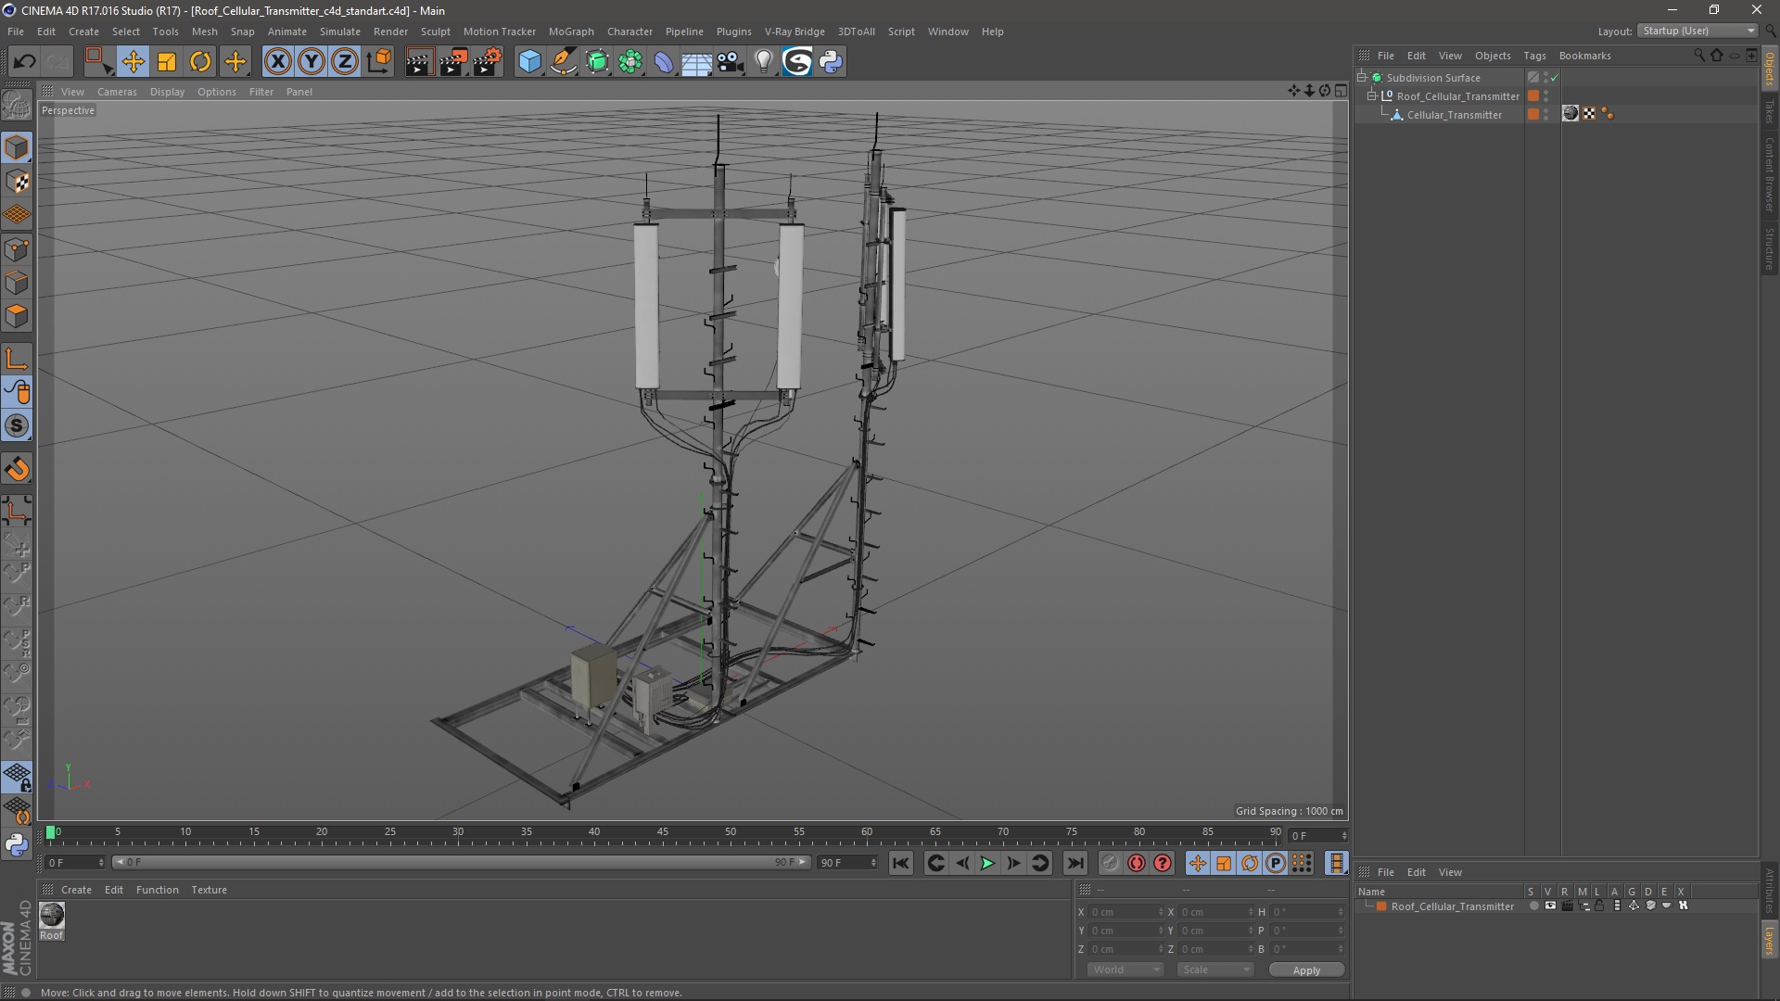Select the Cellular_Transmitter UVW checkerboard tag

tap(1590, 113)
